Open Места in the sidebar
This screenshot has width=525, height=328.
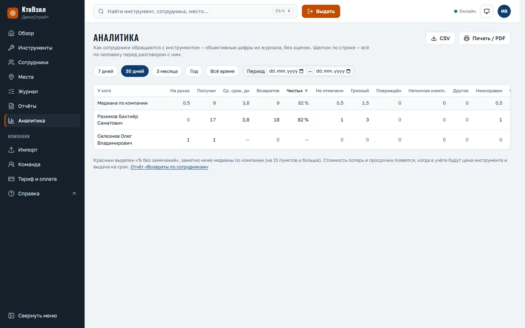click(x=42, y=77)
